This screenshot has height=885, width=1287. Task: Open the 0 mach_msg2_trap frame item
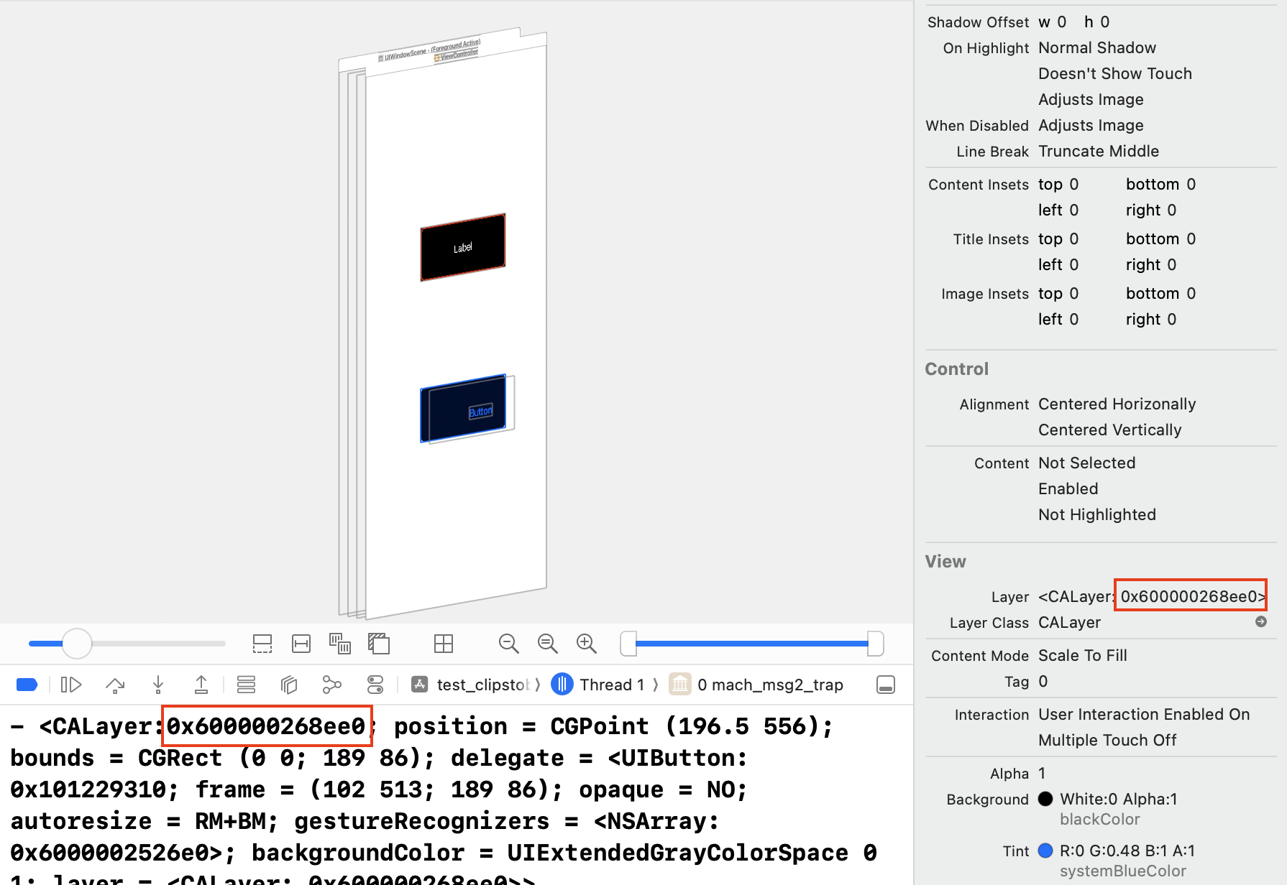(x=770, y=685)
